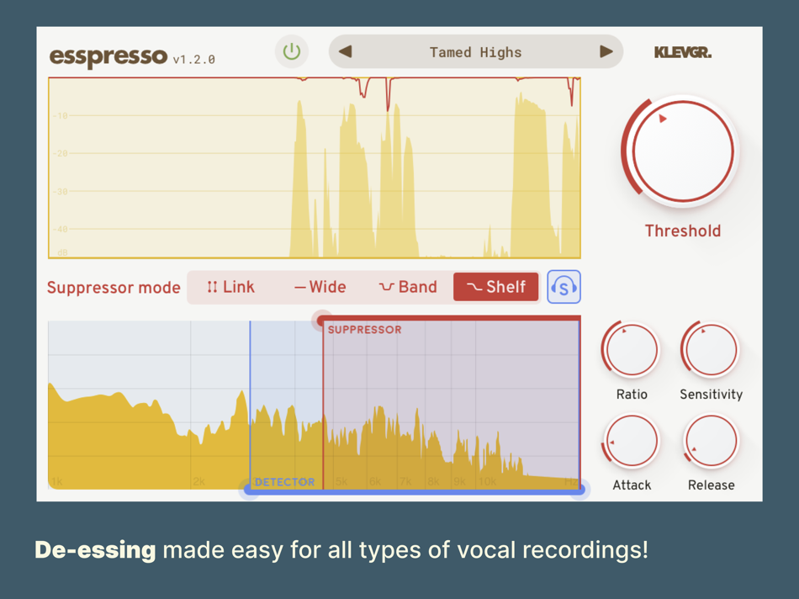The width and height of the screenshot is (799, 599).
Task: Open the Tamed Highs preset menu
Action: pyautogui.click(x=475, y=52)
